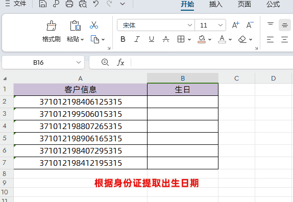Toggle Bold formatting
The height and width of the screenshot is (202, 293).
[123, 39]
